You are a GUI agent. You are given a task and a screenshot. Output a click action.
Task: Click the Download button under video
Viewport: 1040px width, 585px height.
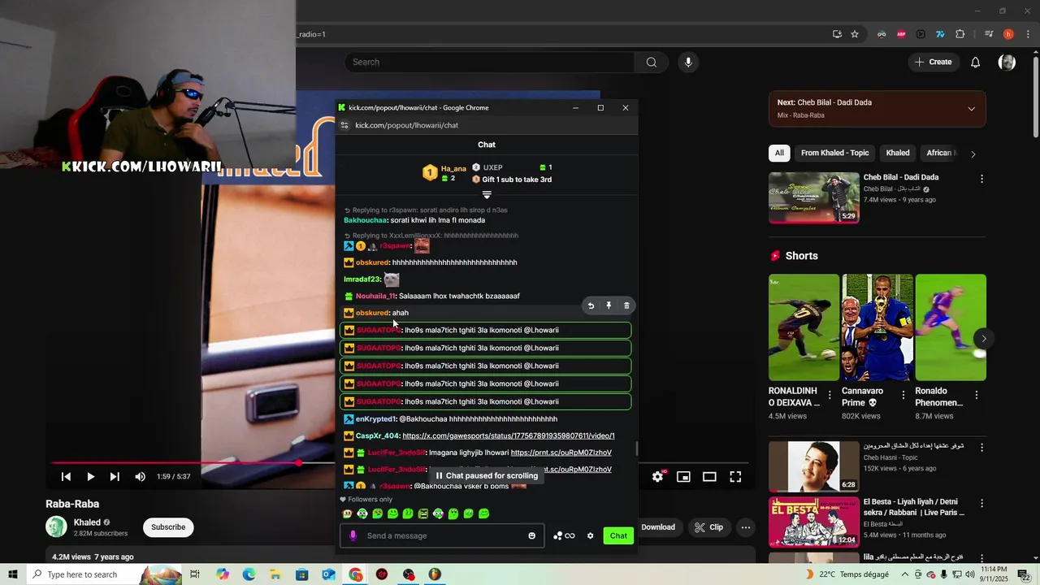click(658, 527)
